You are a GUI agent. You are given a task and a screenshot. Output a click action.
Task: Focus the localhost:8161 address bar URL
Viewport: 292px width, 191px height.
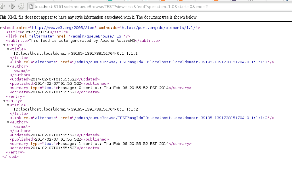point(121,7)
